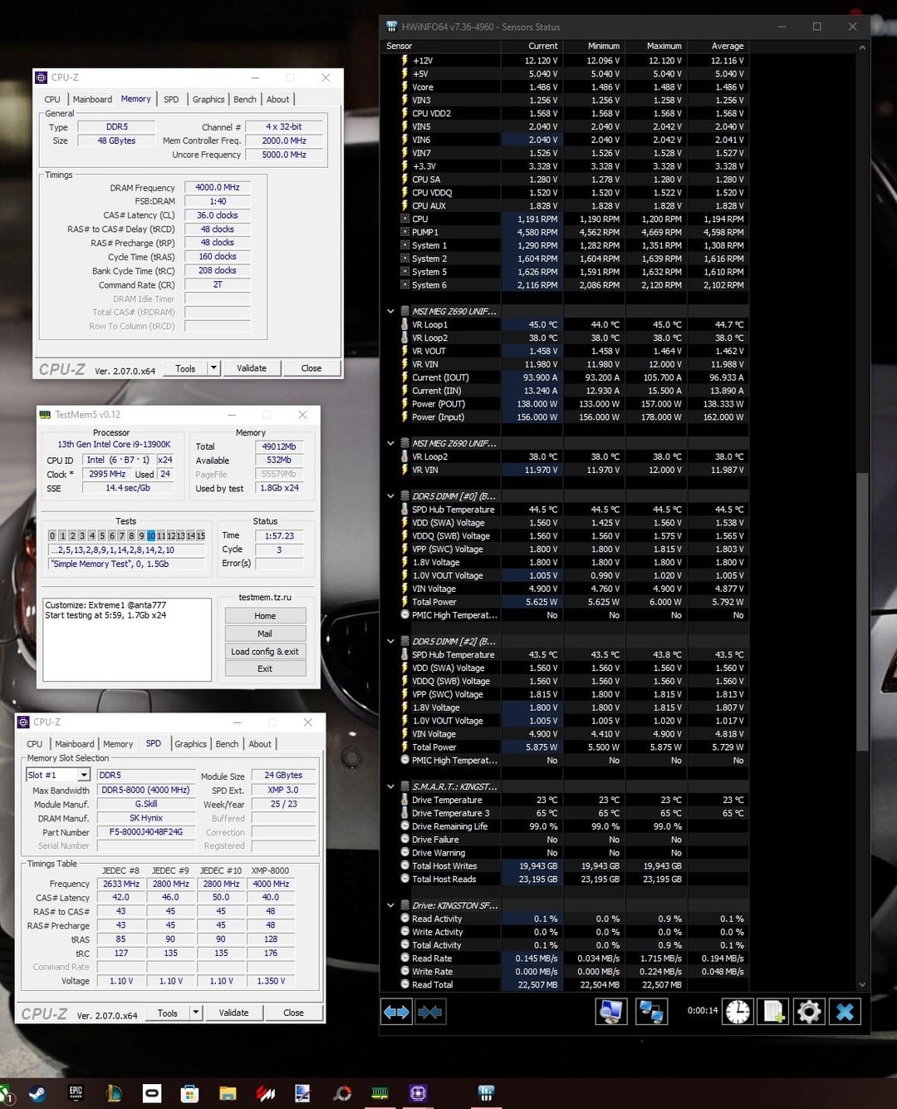Click the DRAM Frequency value 4000.0 MHz
The width and height of the screenshot is (897, 1109).
[218, 188]
